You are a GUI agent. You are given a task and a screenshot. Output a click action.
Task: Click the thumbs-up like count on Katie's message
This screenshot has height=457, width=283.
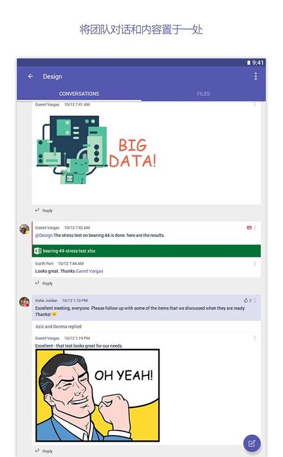(x=248, y=300)
